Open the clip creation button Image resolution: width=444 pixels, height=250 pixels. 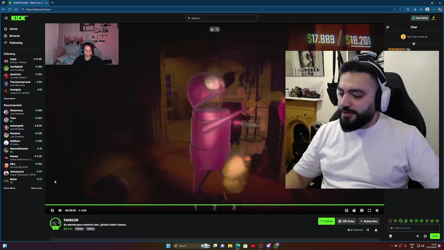pyautogui.click(x=354, y=210)
